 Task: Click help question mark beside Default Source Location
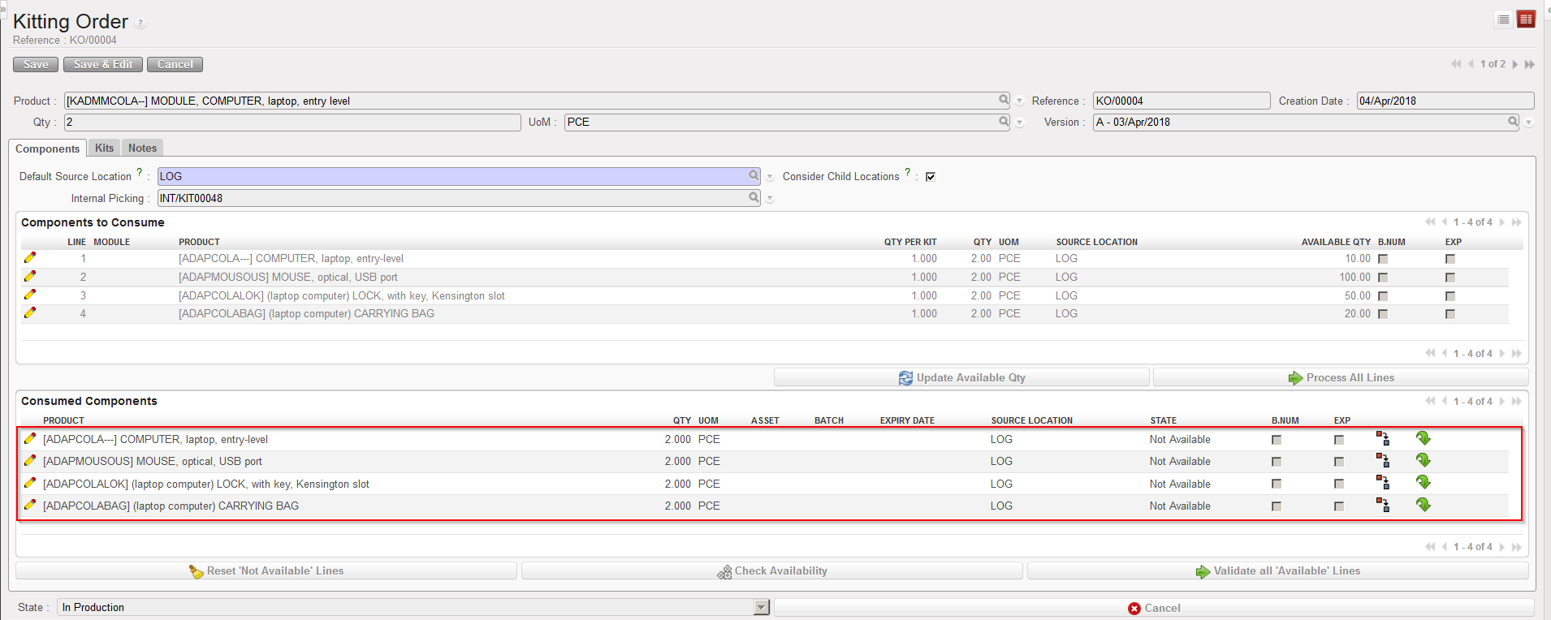tap(140, 173)
